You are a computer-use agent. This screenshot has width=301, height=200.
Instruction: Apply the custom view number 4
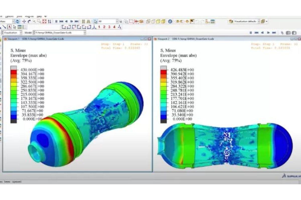click(114, 27)
